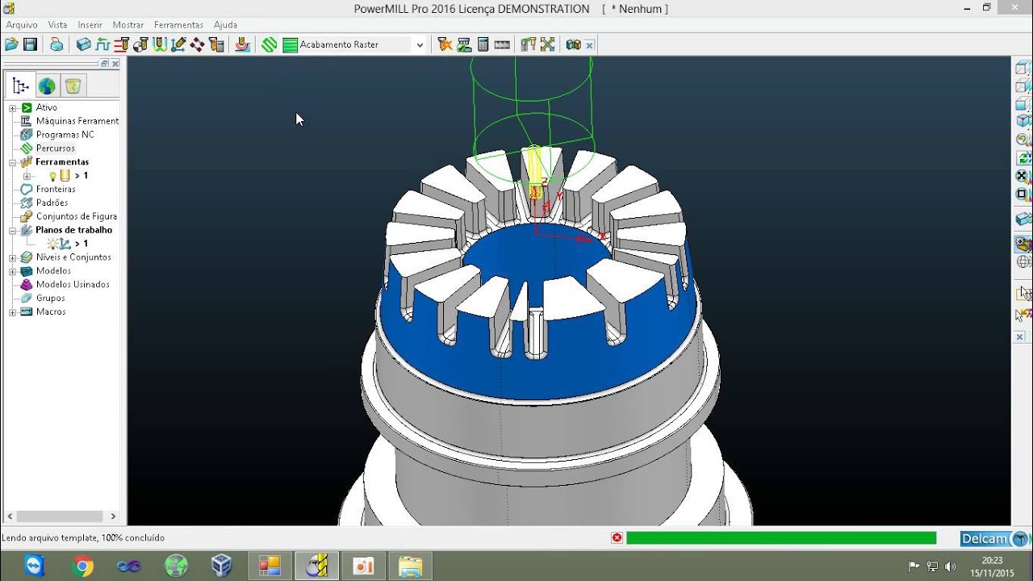The width and height of the screenshot is (1033, 581).
Task: Expand the Ativo tree node
Action: click(12, 107)
